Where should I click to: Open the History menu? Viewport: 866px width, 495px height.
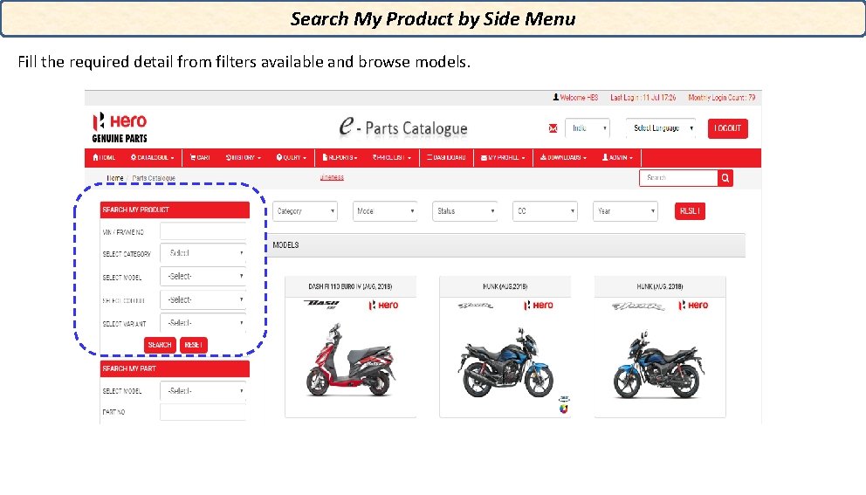tap(244, 157)
